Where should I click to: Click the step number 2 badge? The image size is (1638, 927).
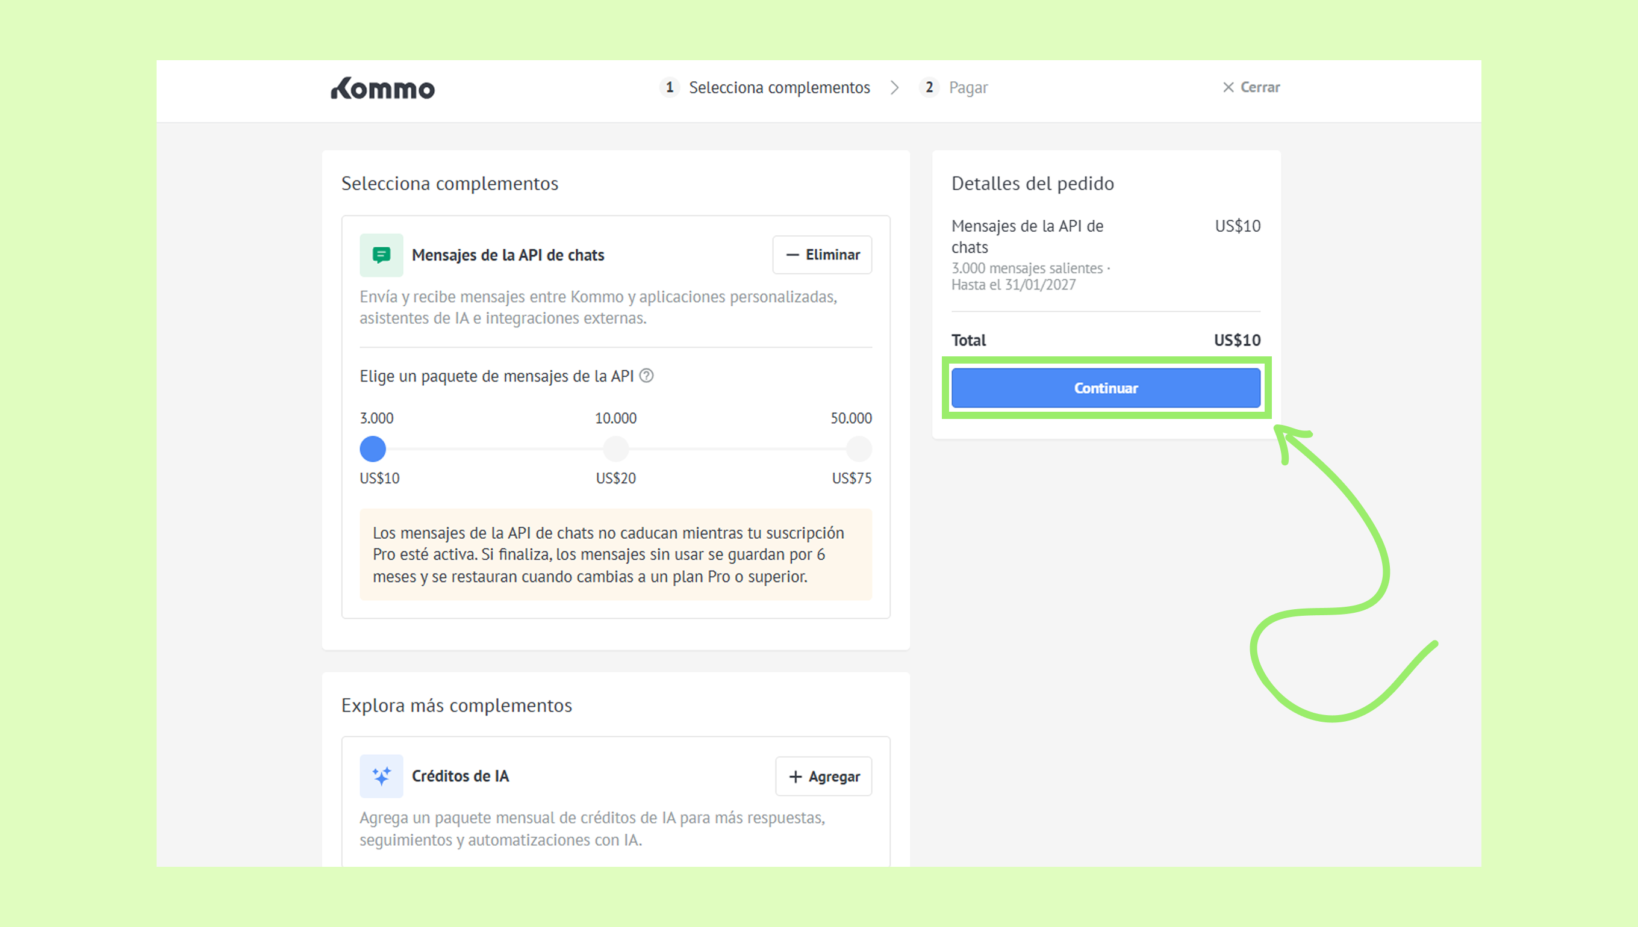pos(929,87)
